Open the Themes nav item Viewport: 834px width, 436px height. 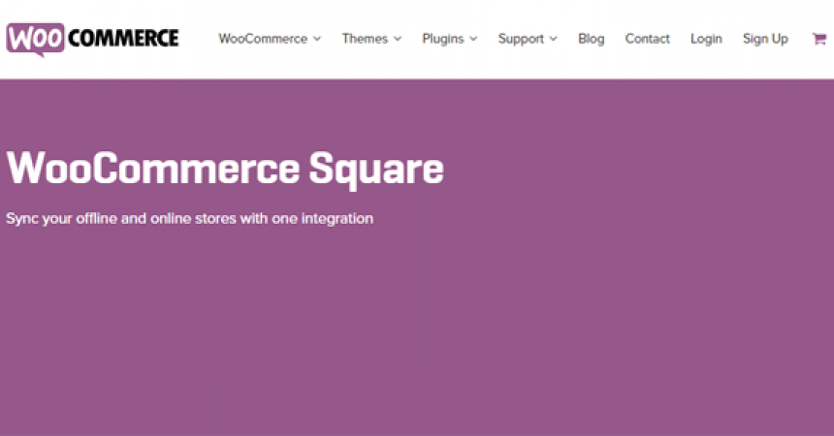(365, 39)
